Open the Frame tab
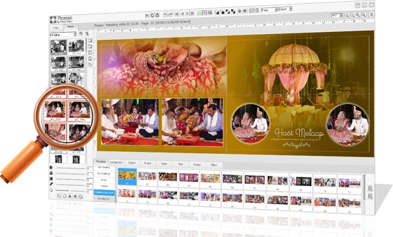Viewport: 393px width, 237px height. click(x=147, y=163)
